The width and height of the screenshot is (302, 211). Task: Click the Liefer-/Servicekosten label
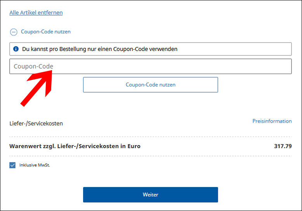coord(36,123)
